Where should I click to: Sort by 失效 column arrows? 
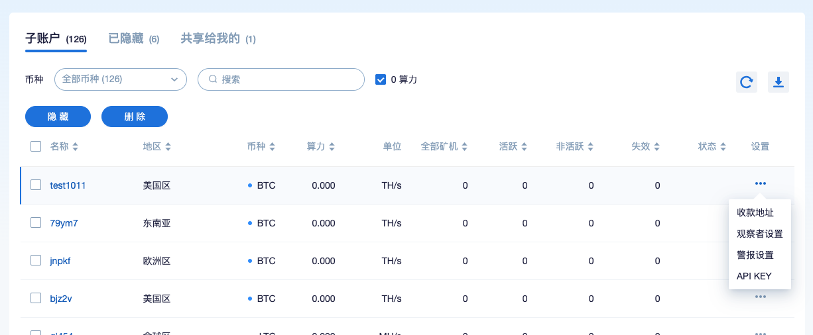pos(657,147)
